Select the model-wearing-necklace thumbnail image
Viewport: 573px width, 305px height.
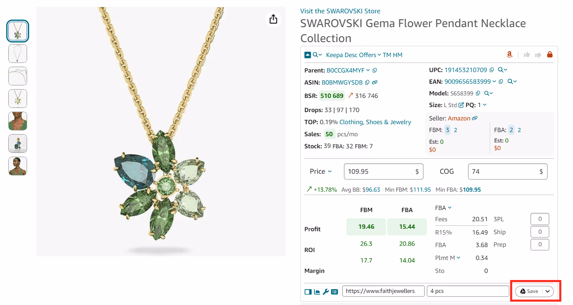coord(18,121)
